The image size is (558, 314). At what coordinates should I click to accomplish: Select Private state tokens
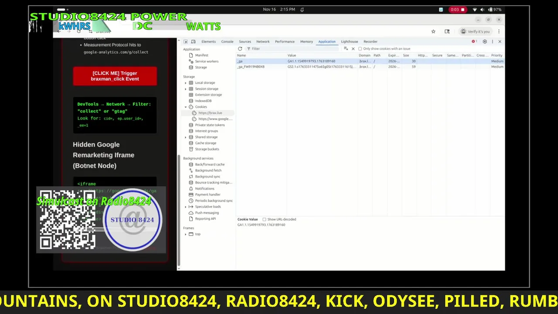(210, 125)
